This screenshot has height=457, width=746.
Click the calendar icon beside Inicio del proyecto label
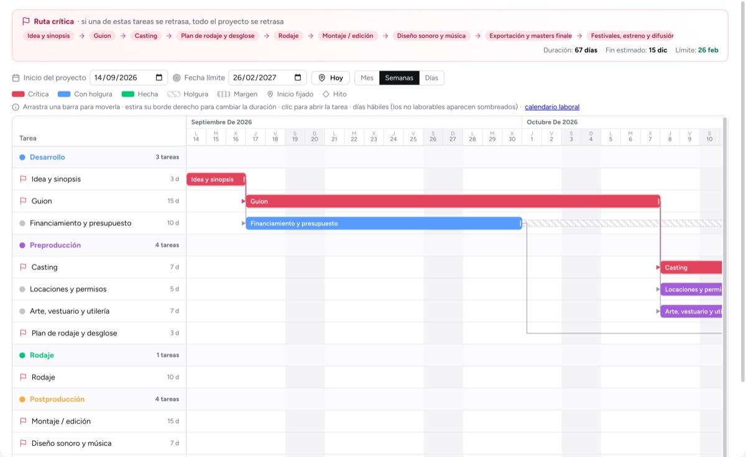16,78
